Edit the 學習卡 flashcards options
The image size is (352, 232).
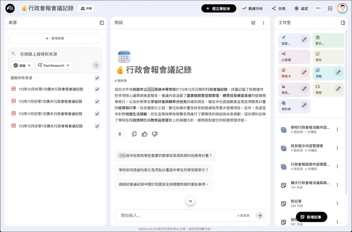pyautogui.click(x=304, y=72)
